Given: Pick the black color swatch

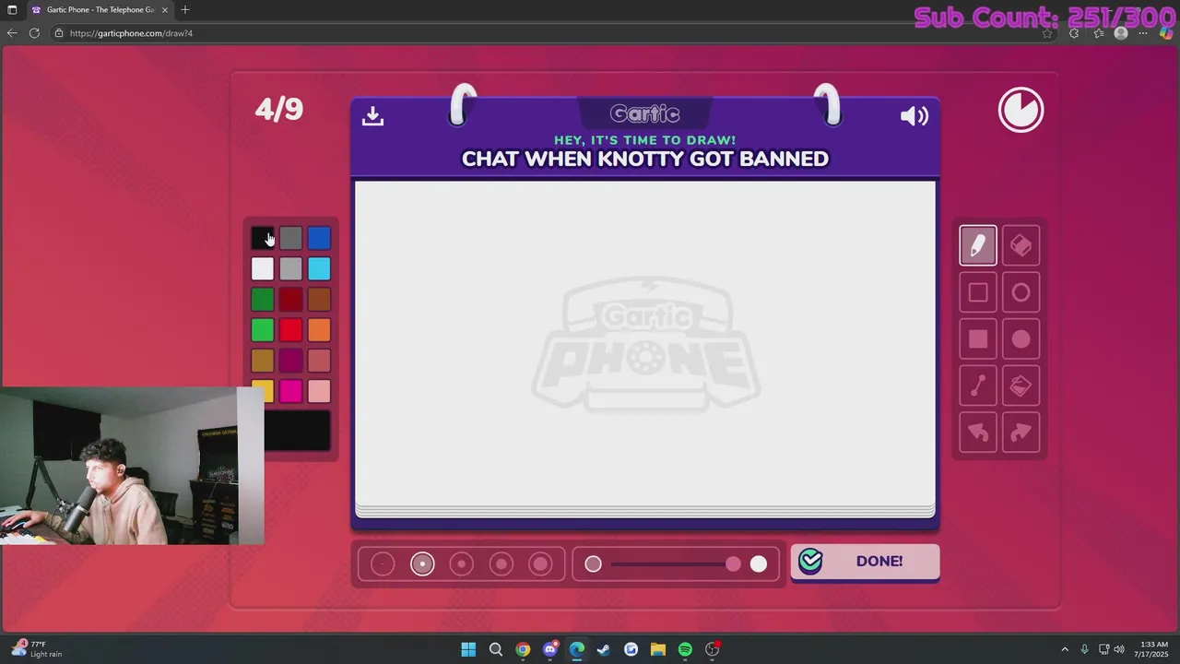Looking at the screenshot, I should point(263,239).
